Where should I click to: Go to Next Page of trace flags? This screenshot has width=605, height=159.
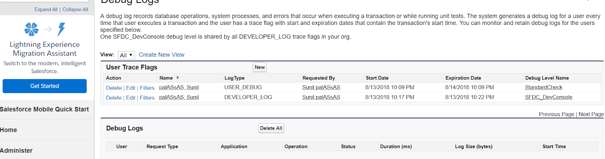coord(591,114)
